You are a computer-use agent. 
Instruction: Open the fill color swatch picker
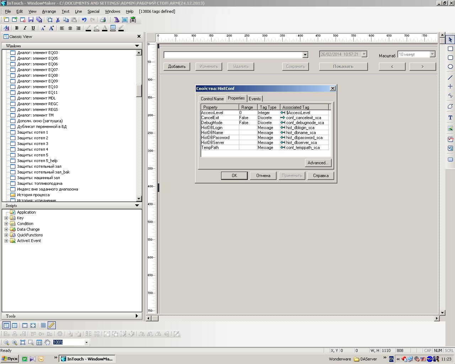[x=96, y=28]
